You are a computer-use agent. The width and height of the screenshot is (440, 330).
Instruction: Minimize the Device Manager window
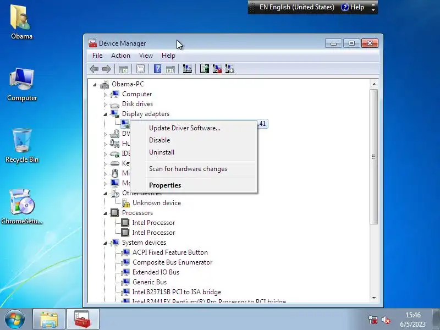333,43
